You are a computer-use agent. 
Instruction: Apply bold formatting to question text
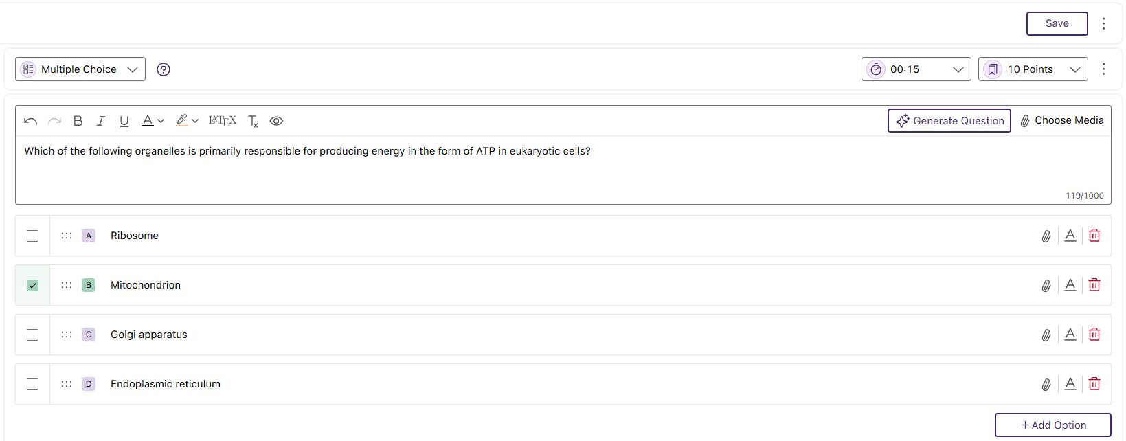[x=78, y=121]
